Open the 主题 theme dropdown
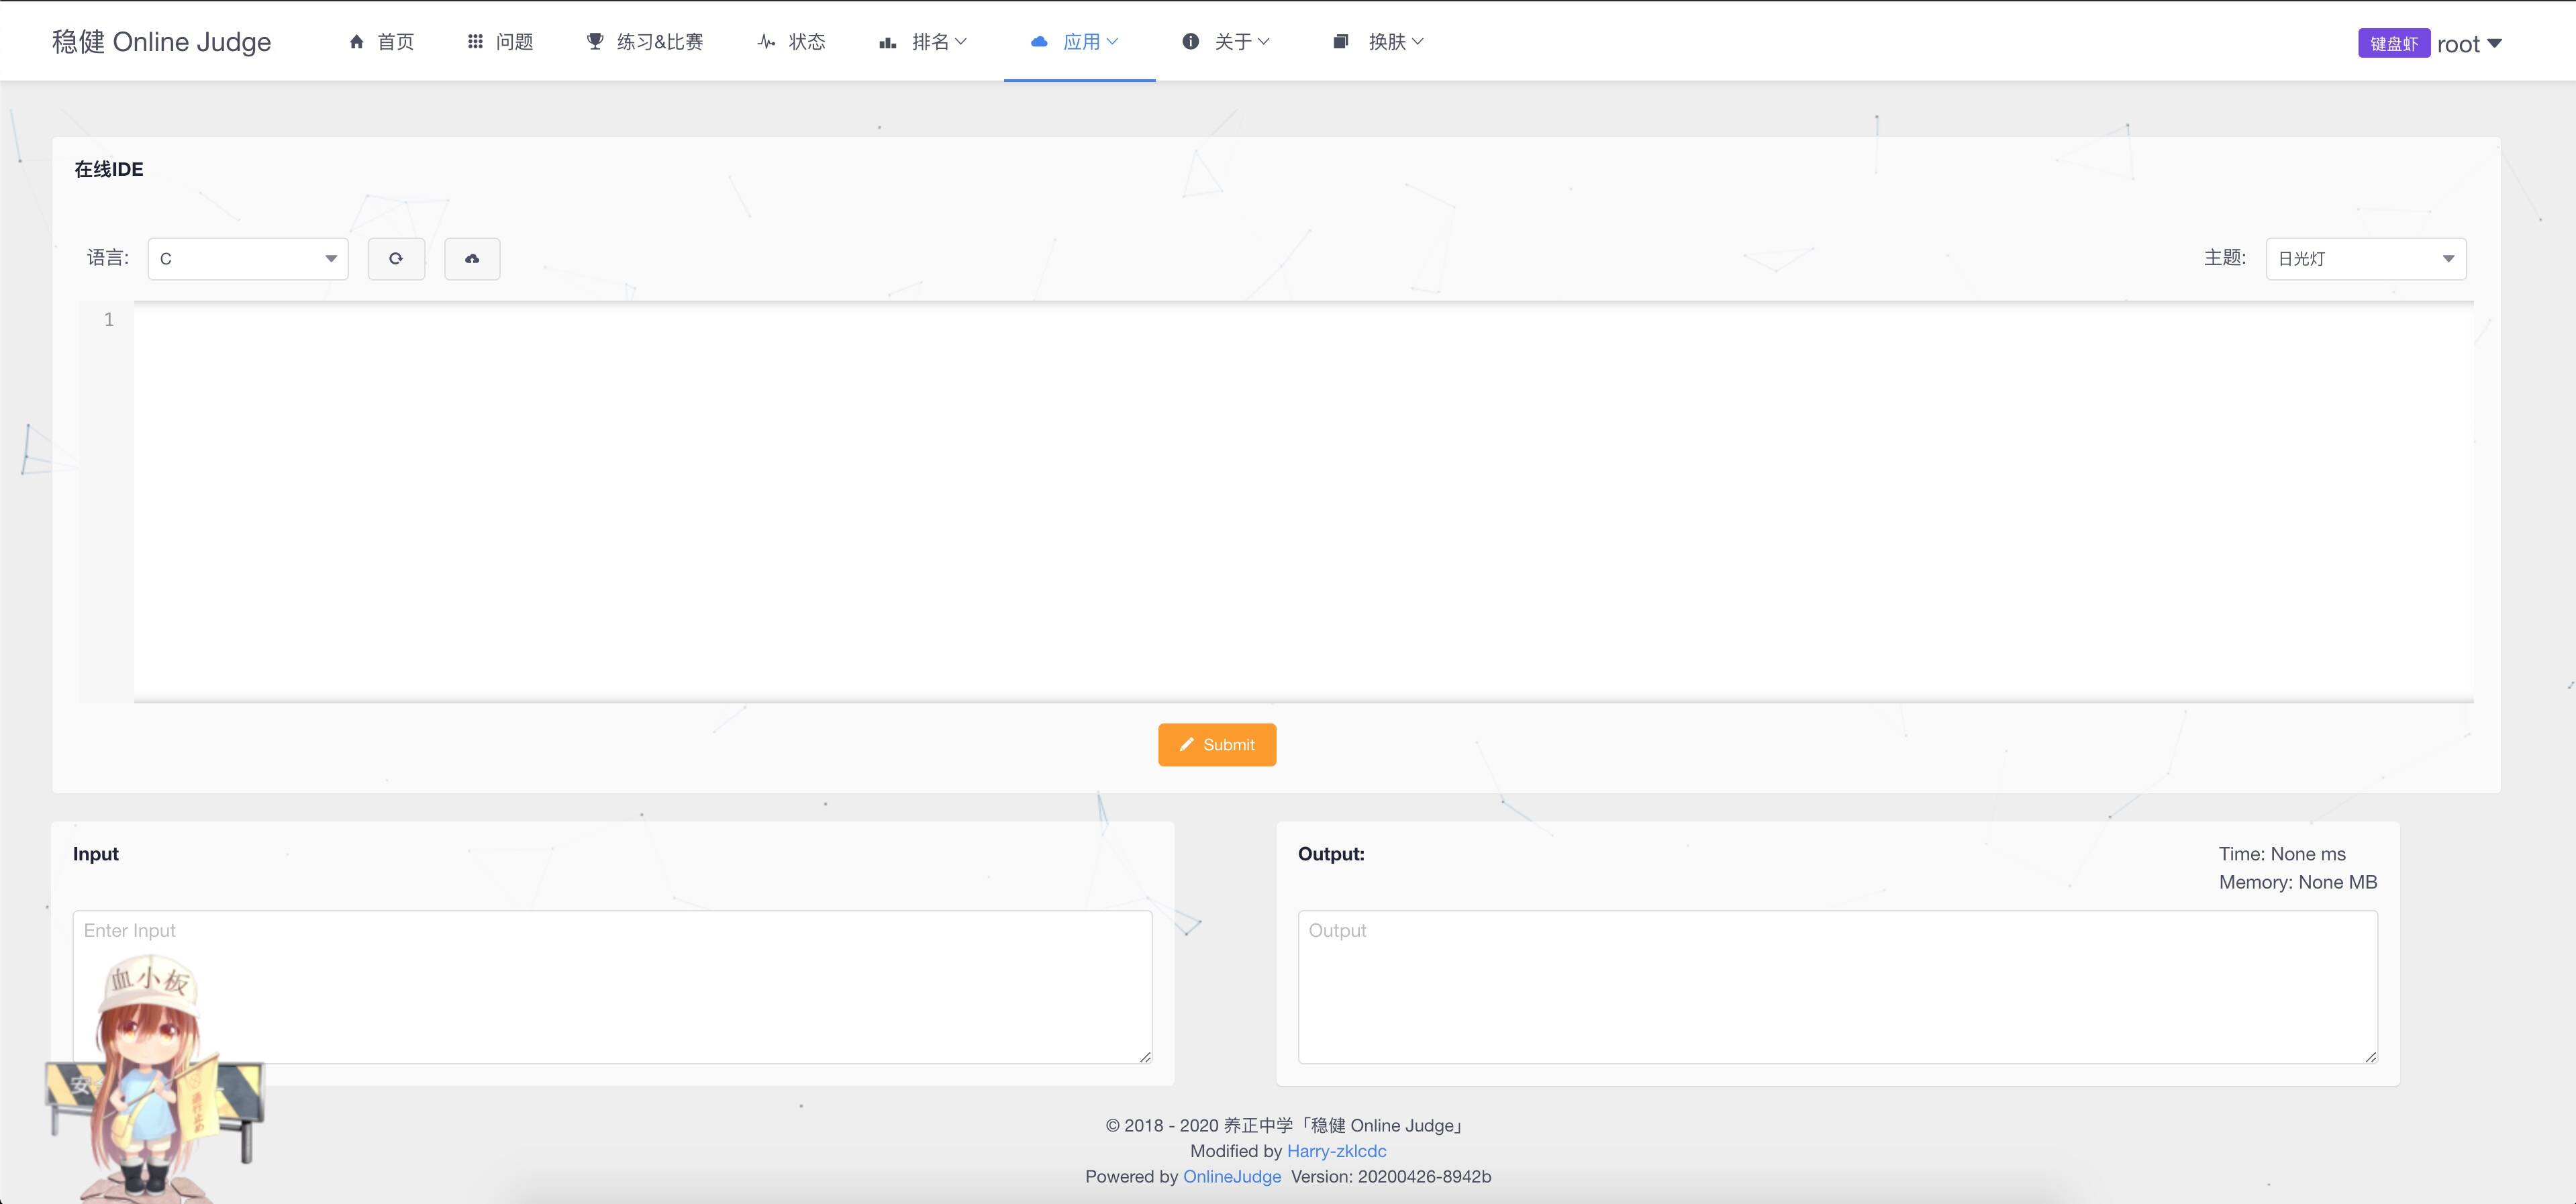 click(2365, 259)
